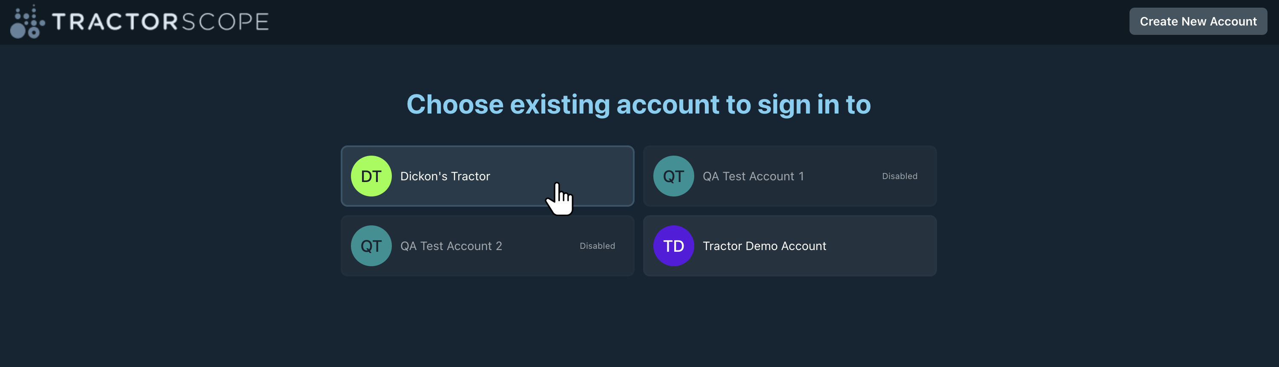This screenshot has width=1279, height=367.
Task: Click the Disabled label on QA Test Account 1
Action: point(899,176)
